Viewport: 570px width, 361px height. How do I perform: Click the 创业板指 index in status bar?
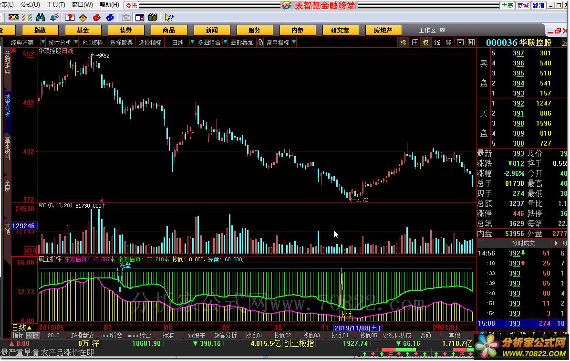[x=299, y=343]
